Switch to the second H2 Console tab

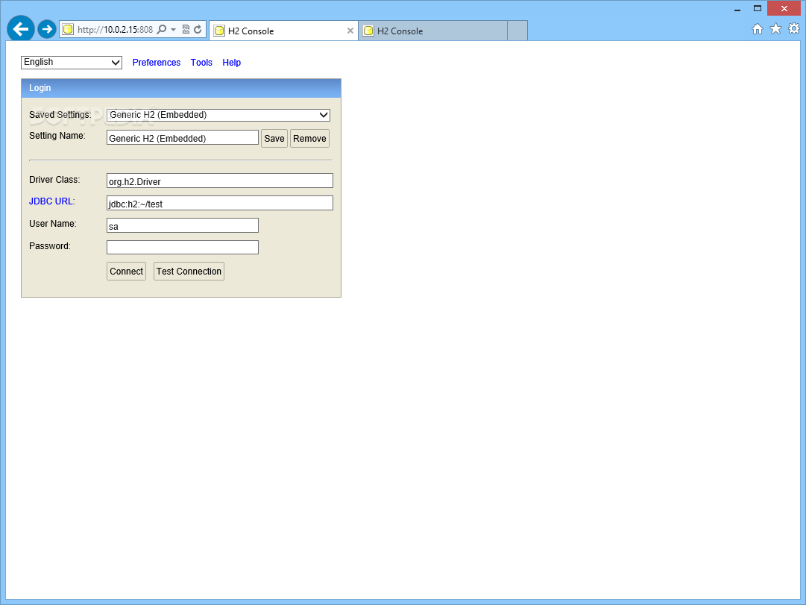point(432,31)
